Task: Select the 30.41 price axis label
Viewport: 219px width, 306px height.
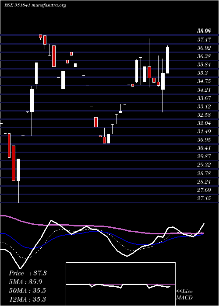Action: (204, 148)
